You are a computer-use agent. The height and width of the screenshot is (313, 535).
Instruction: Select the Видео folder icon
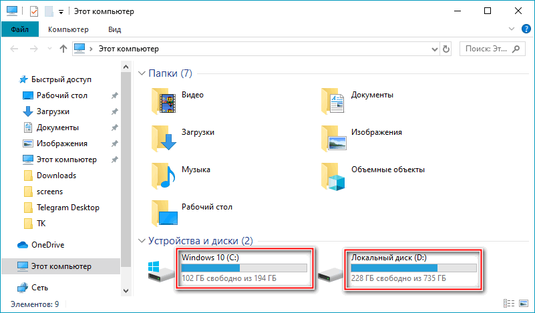(164, 101)
